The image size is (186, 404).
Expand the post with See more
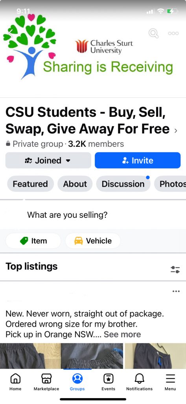click(122, 335)
